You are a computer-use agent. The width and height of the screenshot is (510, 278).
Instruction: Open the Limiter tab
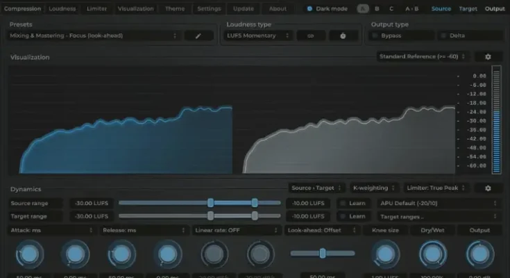[x=96, y=9]
